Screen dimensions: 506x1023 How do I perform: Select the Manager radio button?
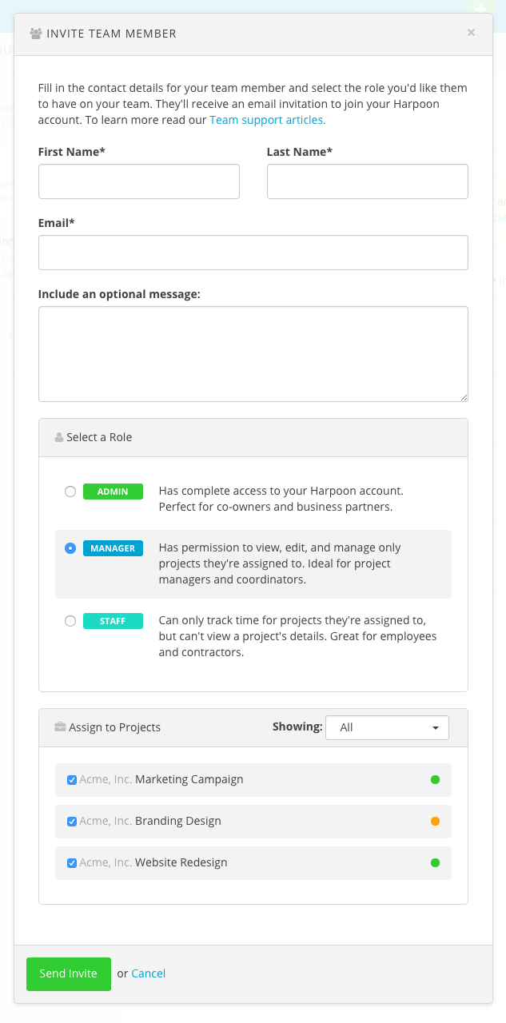pos(70,548)
